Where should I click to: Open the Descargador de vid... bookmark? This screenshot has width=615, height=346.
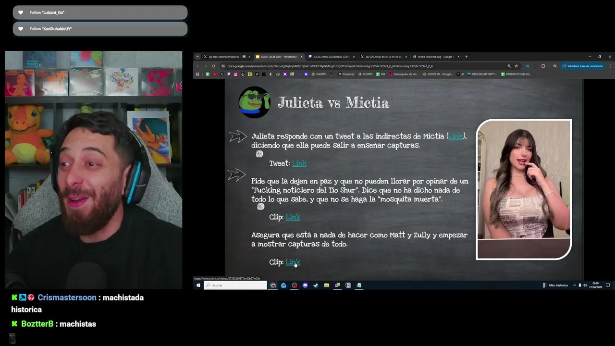403,74
